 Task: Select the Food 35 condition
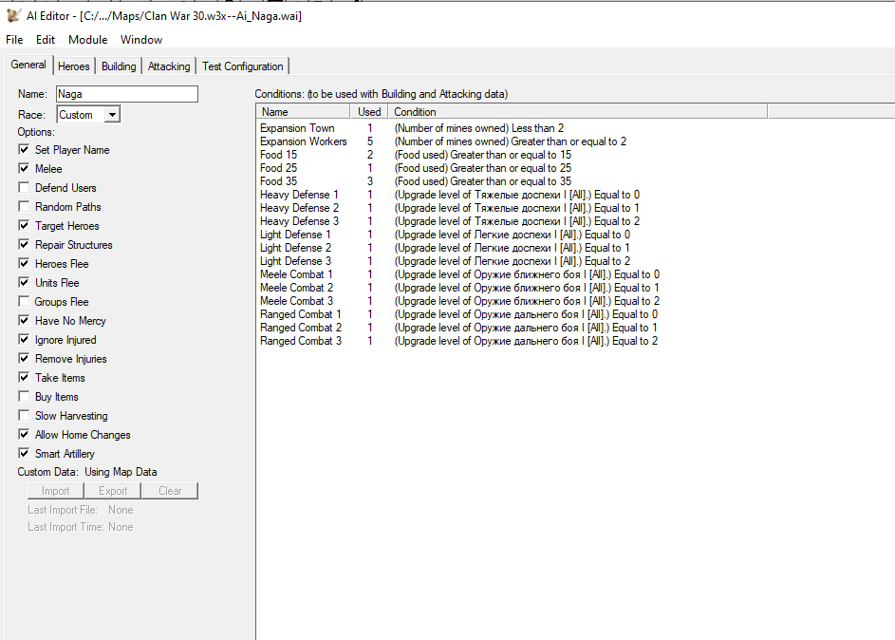[278, 181]
